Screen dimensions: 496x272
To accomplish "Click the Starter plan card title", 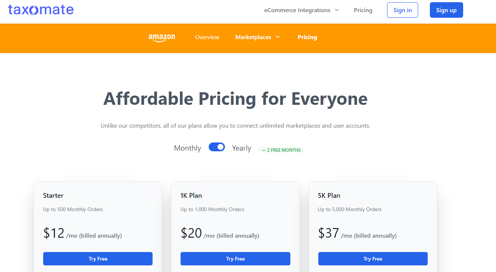I will pyautogui.click(x=53, y=196).
